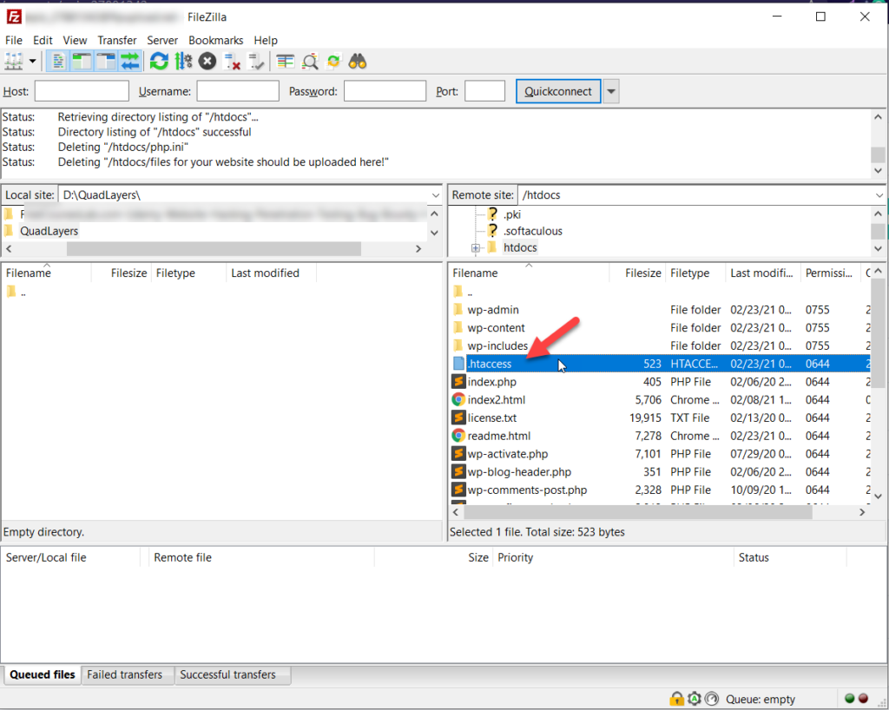Open the Quickconnect history dropdown

click(x=610, y=91)
